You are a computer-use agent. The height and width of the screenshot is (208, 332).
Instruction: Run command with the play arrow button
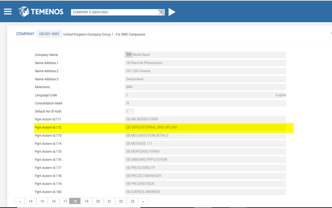pos(172,12)
